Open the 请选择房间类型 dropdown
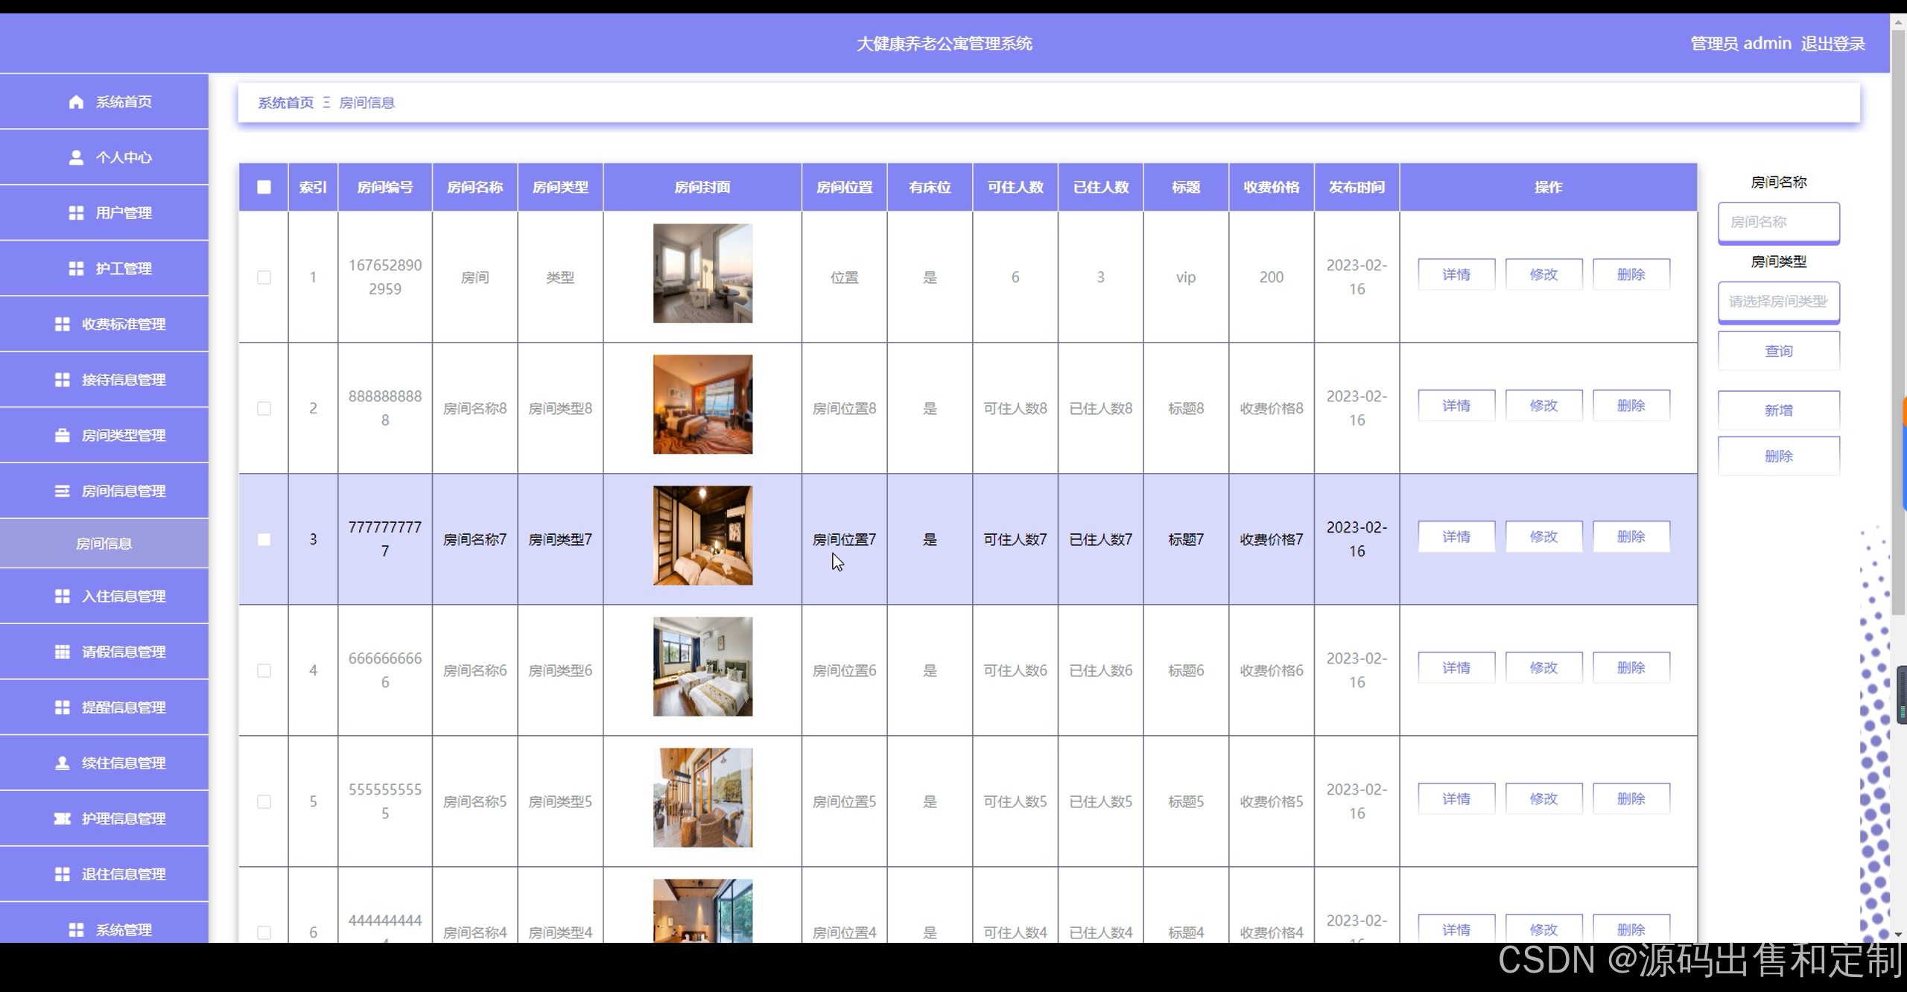 tap(1778, 302)
